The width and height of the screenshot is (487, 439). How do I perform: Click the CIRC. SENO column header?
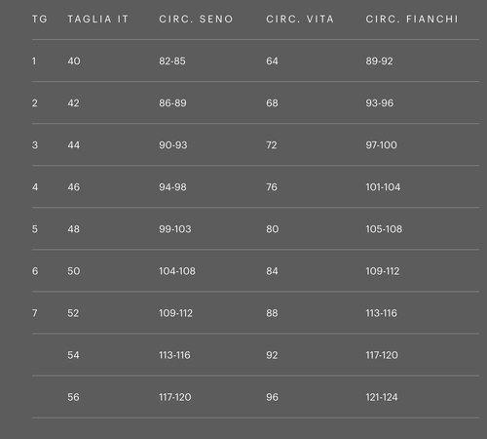tap(196, 20)
